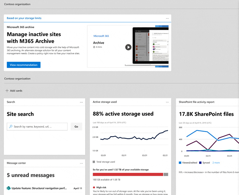This screenshot has width=239, height=195.
Task: Click Microsoft 365 archive subtitle
Action: click(21, 27)
